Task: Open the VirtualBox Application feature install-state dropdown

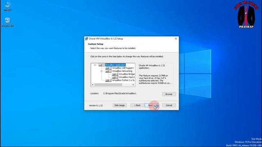Action: pyautogui.click(x=101, y=65)
